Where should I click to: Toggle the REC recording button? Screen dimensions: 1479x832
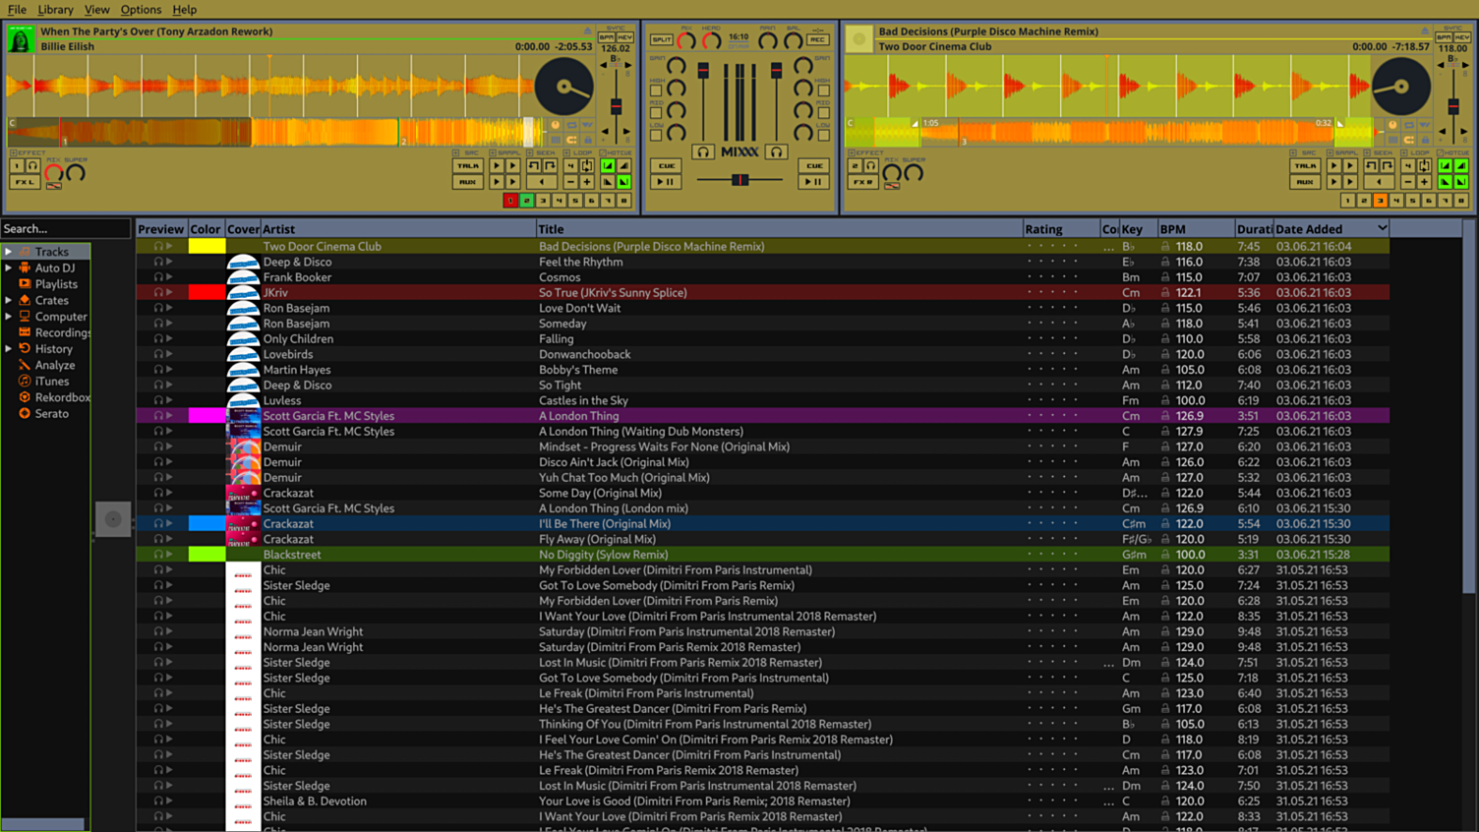817,39
